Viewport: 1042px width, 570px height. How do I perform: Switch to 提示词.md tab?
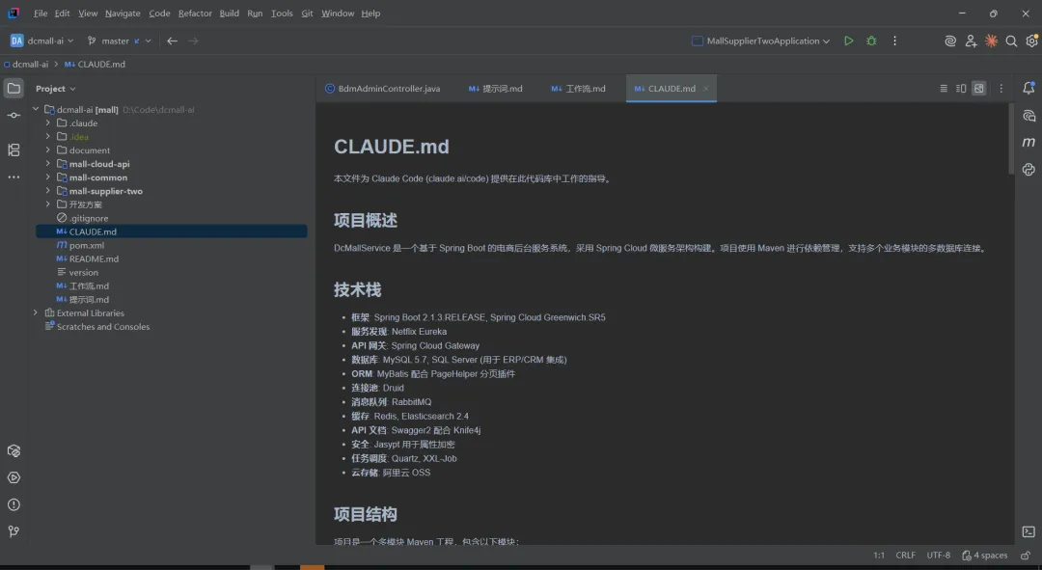pos(496,89)
